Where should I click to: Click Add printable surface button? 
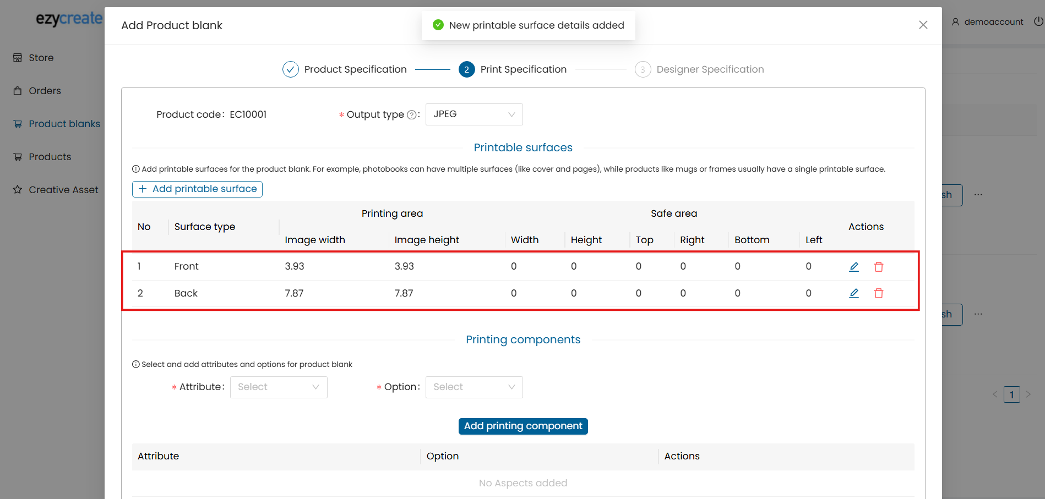[197, 189]
